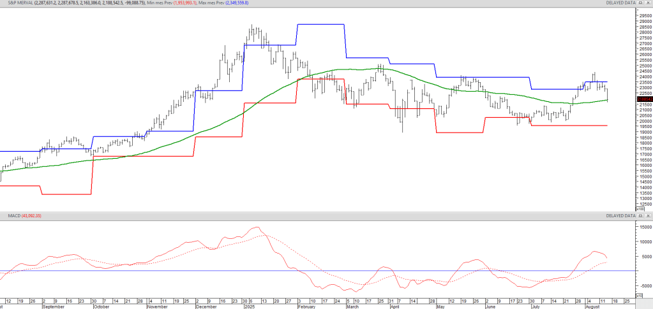Click the 12500 level on price axis
The height and width of the screenshot is (309, 653).
tap(645, 204)
